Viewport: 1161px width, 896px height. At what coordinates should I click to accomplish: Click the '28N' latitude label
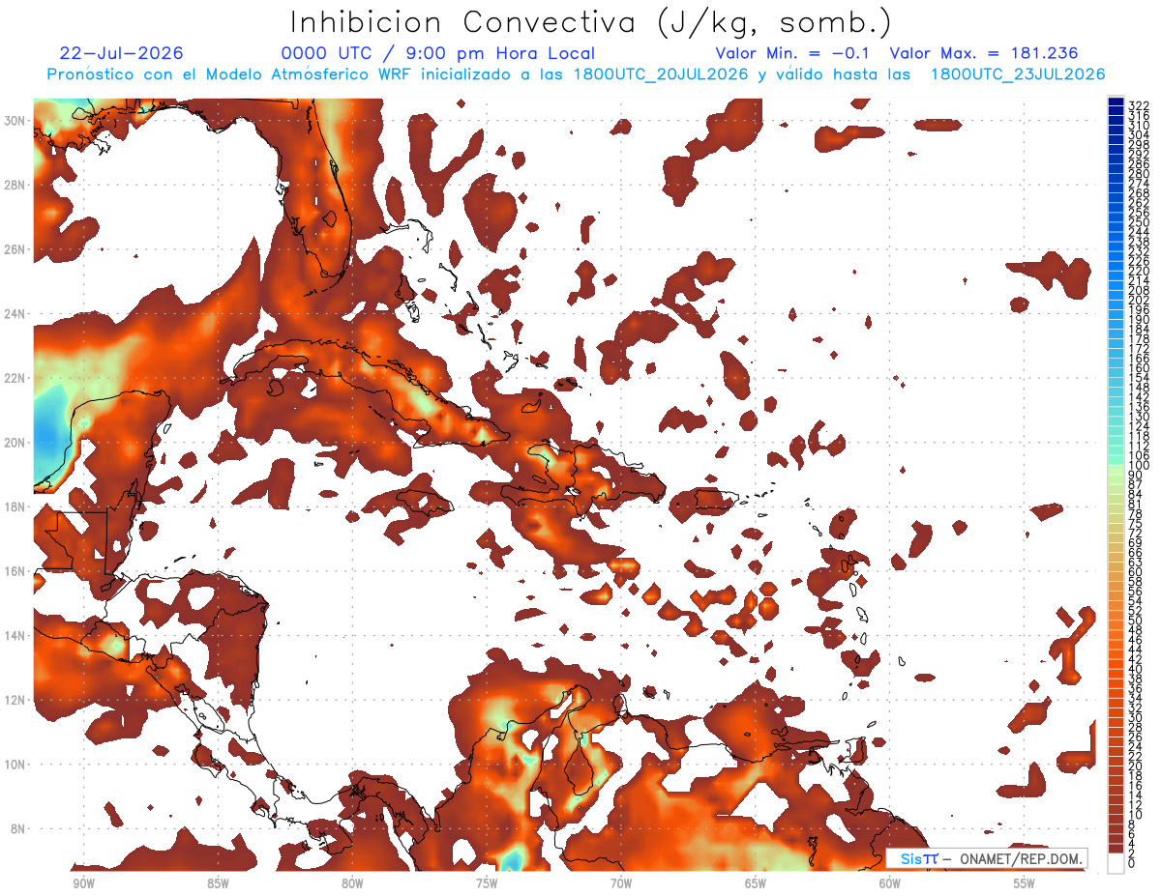coord(16,185)
